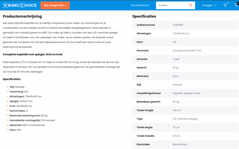Open the wishlist heart icon
Image resolution: width=239 pixels, height=149 pixels.
225,5
